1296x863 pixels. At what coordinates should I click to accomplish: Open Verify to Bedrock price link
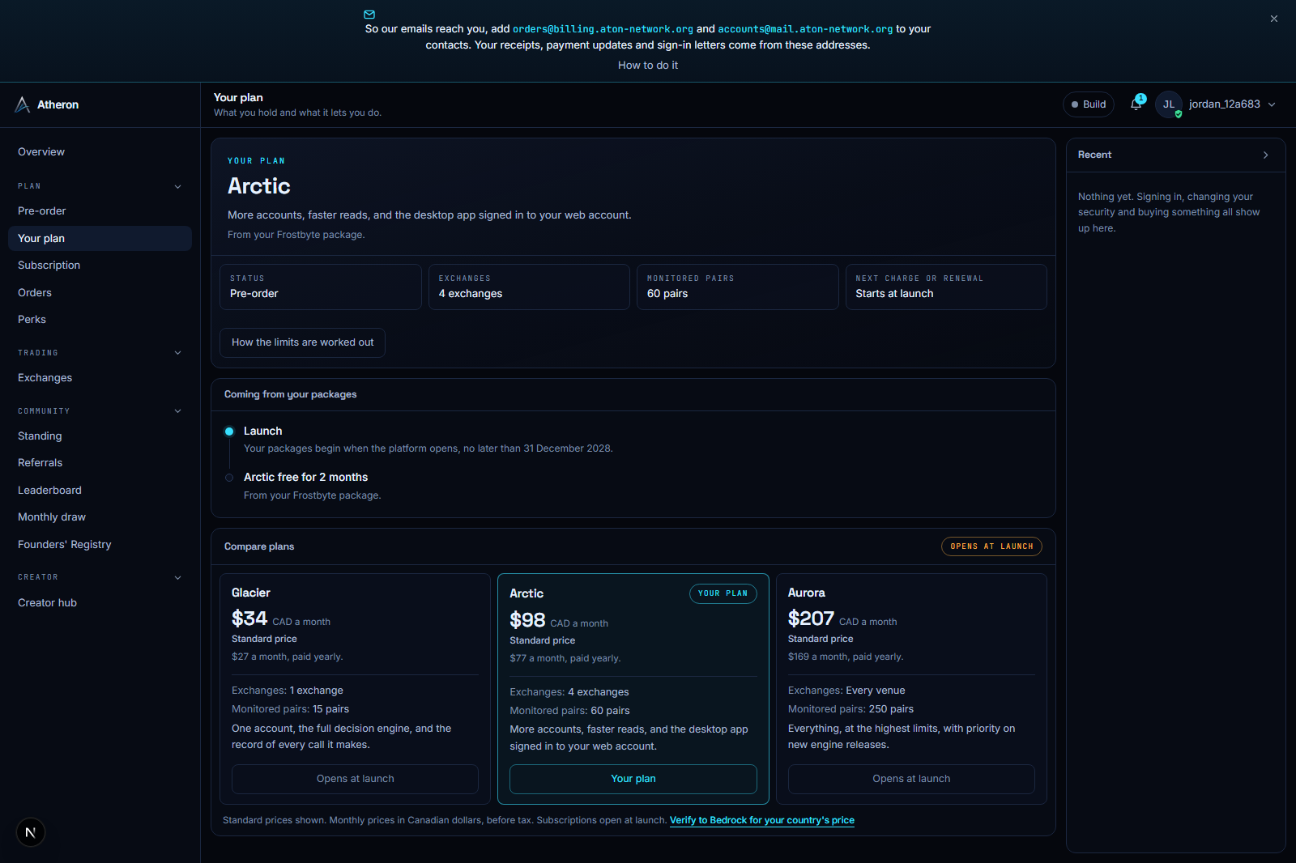pyautogui.click(x=762, y=820)
